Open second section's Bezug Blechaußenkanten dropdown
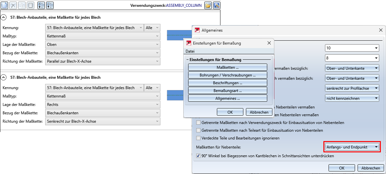 tap(103, 113)
